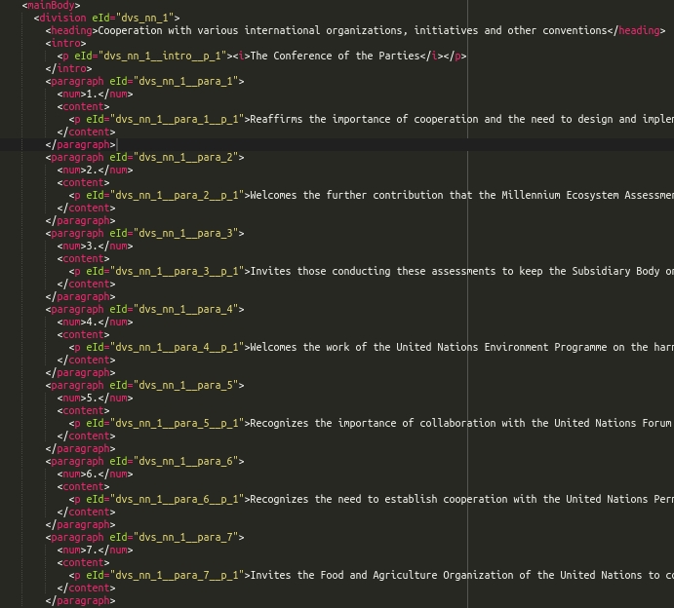Click the num element containing '1.'
Screen dimensions: 674x608
pyautogui.click(x=95, y=94)
